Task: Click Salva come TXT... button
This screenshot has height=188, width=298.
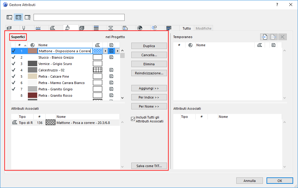Action: coord(149,166)
